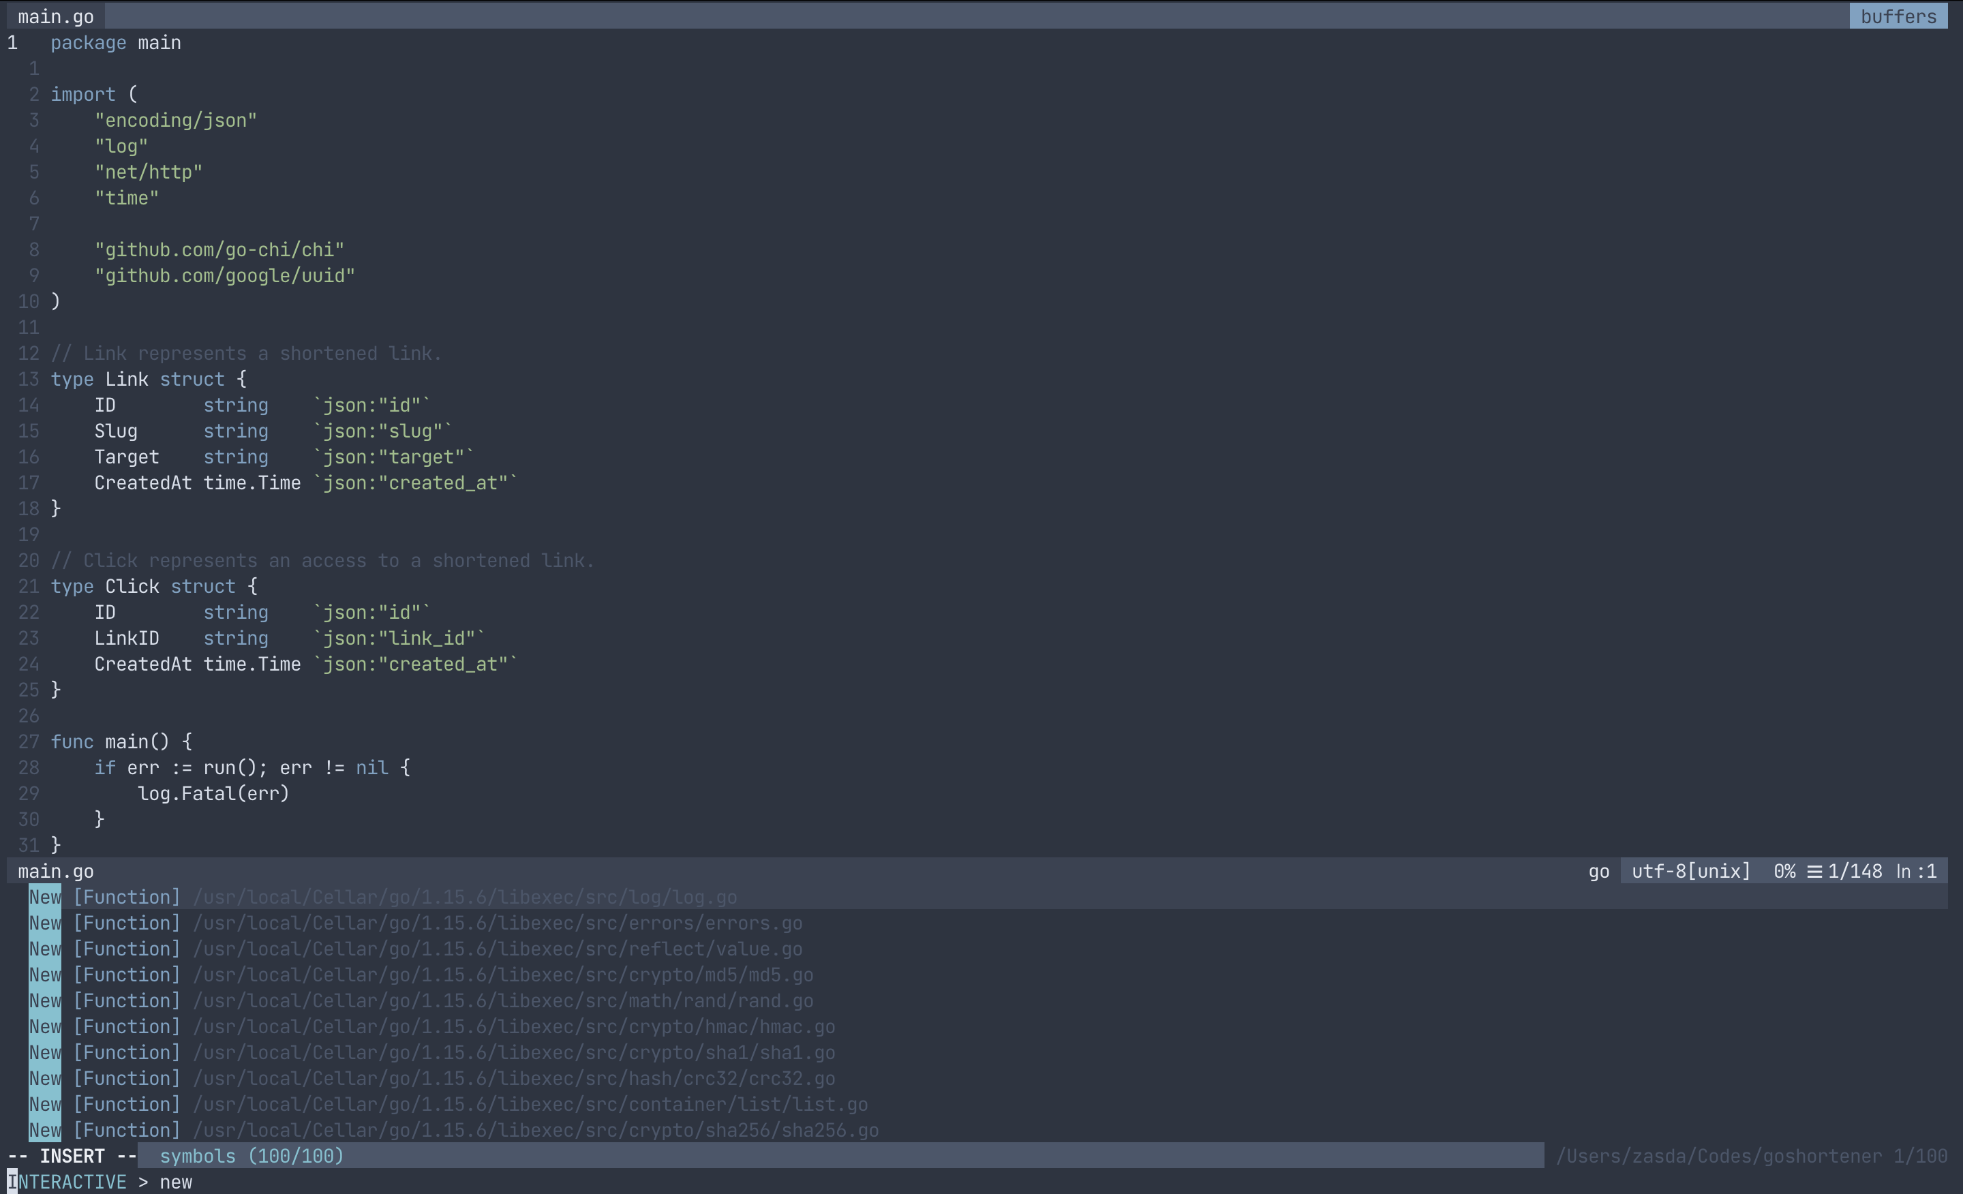
Task: Click the New badge on the errors.go entry
Action: coord(44,923)
